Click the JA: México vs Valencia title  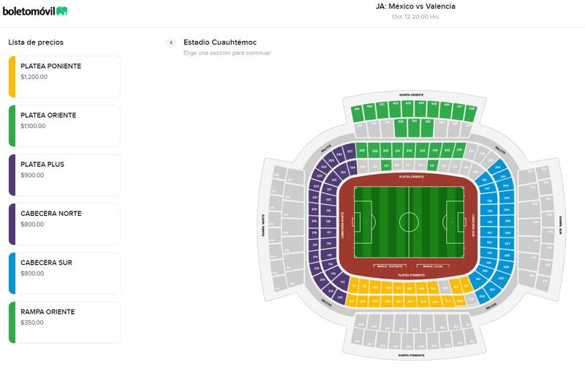click(x=415, y=6)
